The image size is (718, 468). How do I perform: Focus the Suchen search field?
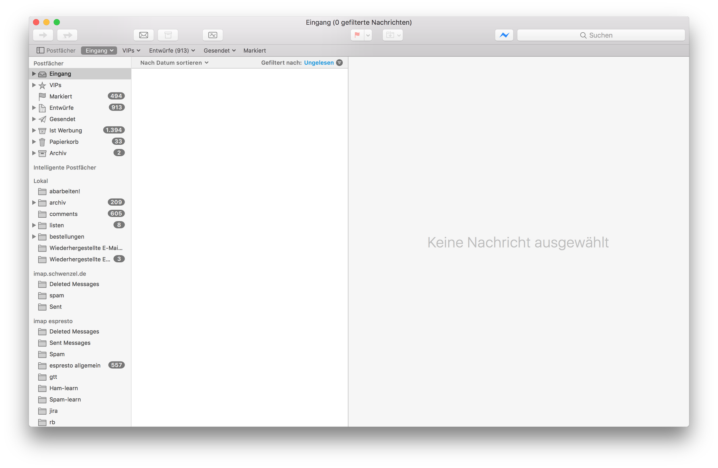pyautogui.click(x=601, y=35)
